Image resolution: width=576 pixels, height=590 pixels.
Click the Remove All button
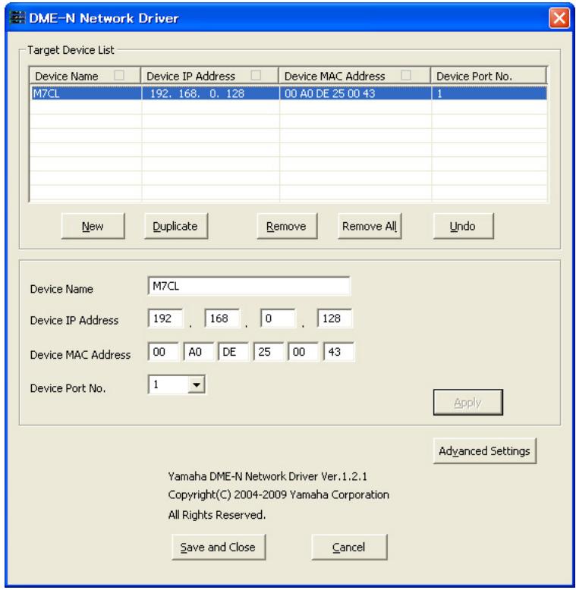pos(370,226)
